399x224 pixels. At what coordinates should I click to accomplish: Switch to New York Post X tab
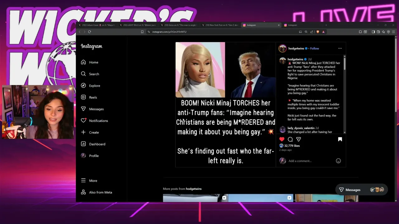pyautogui.click(x=220, y=25)
